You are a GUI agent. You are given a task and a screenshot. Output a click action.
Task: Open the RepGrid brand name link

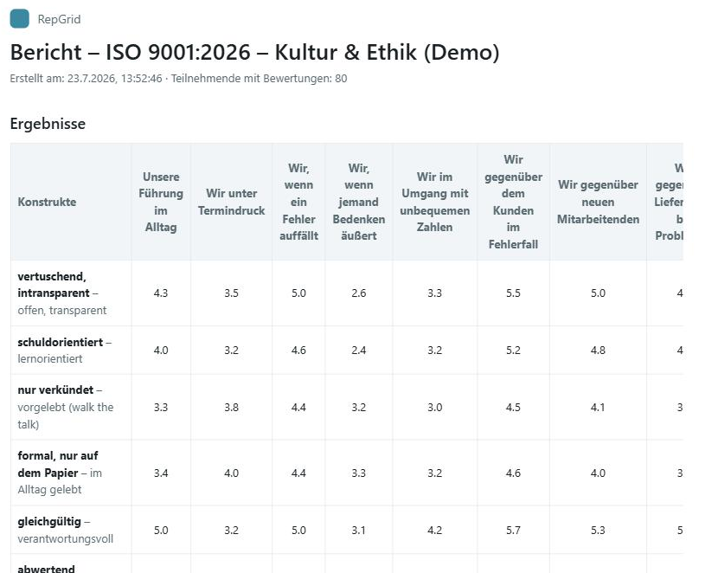click(x=59, y=19)
